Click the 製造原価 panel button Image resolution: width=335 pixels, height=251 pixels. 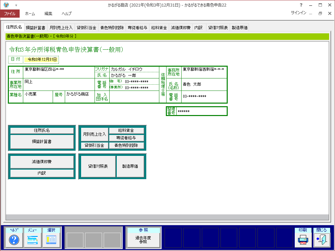(x=130, y=166)
